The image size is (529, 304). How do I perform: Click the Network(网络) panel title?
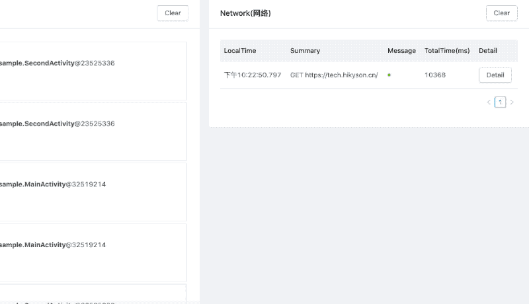pos(245,13)
